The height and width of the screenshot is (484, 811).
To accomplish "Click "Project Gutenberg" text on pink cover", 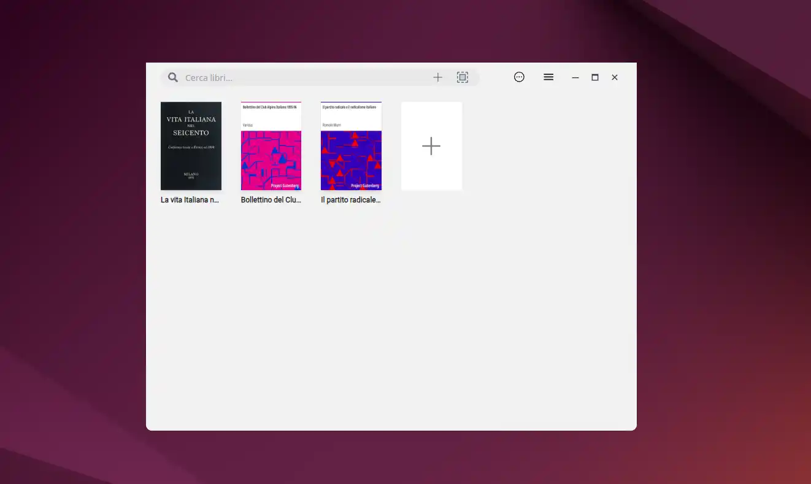I will (285, 185).
